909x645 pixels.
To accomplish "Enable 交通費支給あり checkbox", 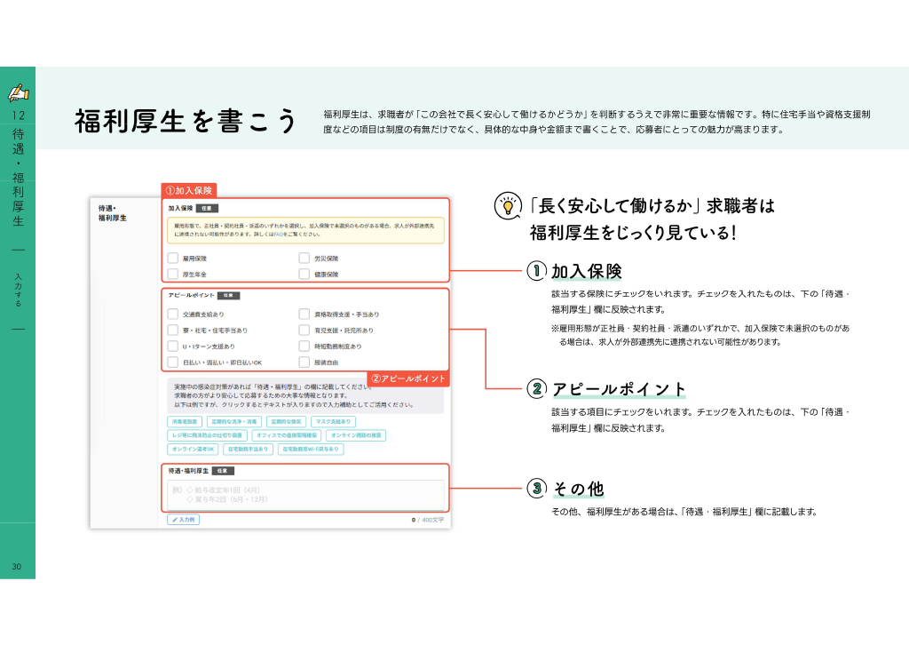I will [173, 314].
